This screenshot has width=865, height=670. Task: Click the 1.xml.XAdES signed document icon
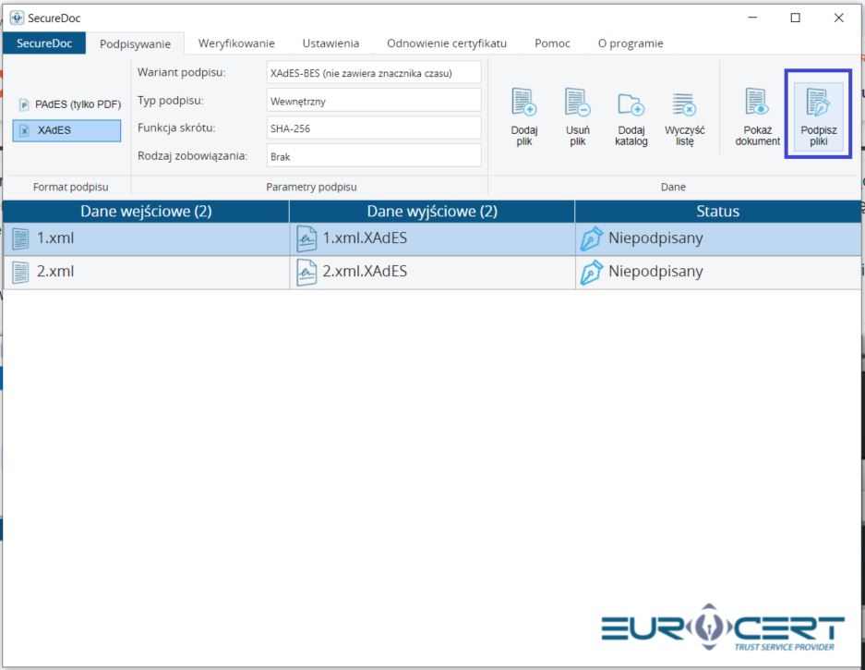[x=306, y=238]
